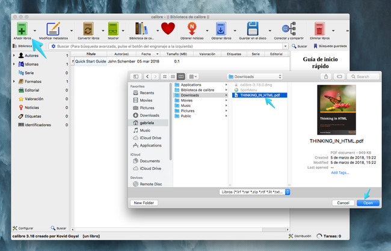Click the share icon in file dialog
The height and width of the screenshot is (251, 391).
tap(326, 76)
